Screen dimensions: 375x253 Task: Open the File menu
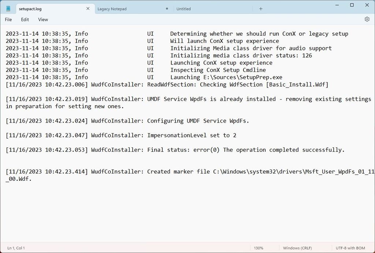pos(8,19)
